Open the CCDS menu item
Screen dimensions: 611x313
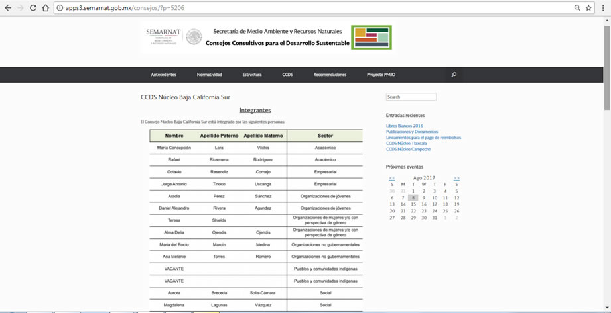pos(287,75)
